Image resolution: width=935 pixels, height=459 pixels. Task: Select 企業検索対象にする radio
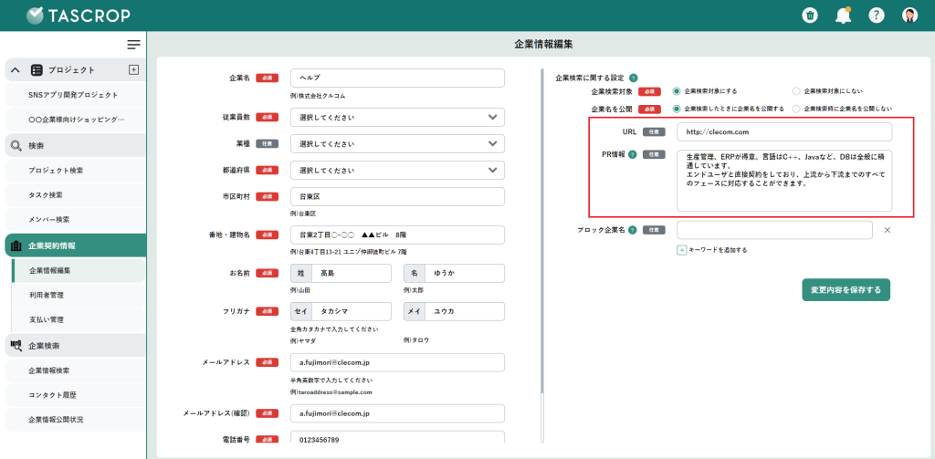677,91
